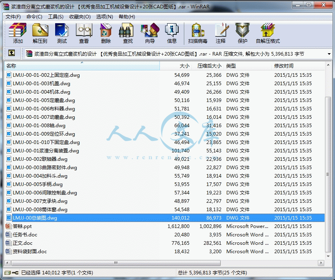Click the Delete (删除) recycle icon
Screen dimensions: 335x280
point(106,30)
